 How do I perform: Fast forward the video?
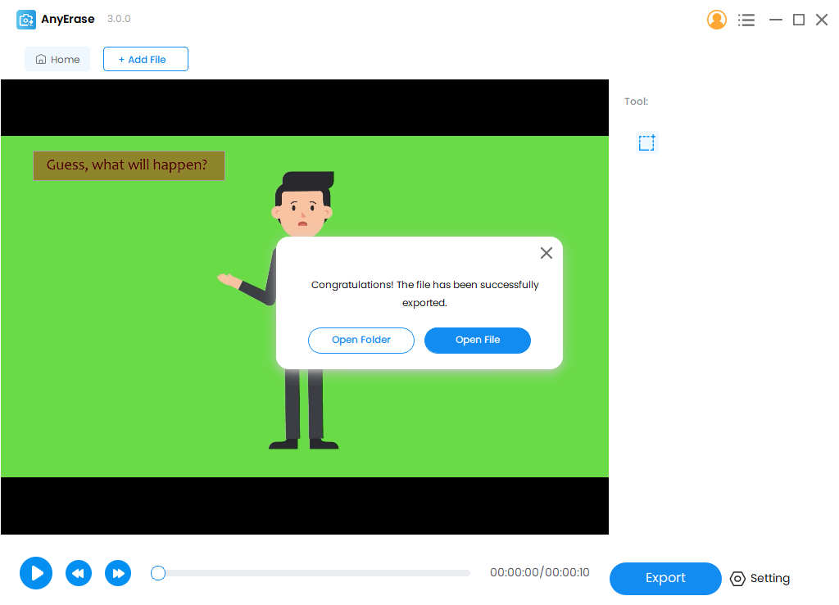coord(118,573)
